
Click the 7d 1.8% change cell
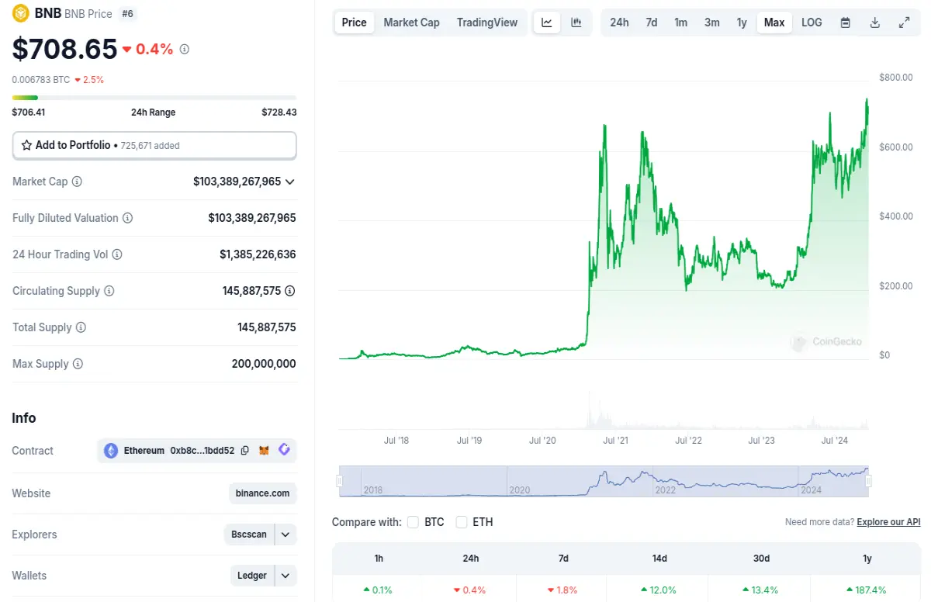pos(563,590)
